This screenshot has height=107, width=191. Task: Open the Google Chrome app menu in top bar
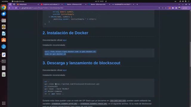point(18,1)
